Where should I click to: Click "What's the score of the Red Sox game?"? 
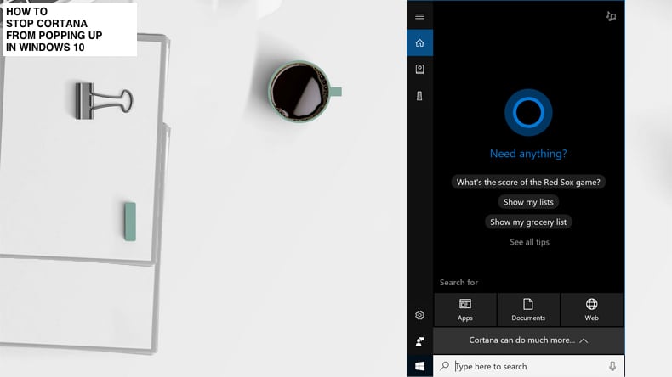click(x=528, y=182)
